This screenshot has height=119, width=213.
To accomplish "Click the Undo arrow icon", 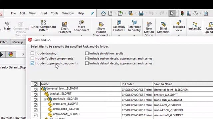I will [151, 13].
